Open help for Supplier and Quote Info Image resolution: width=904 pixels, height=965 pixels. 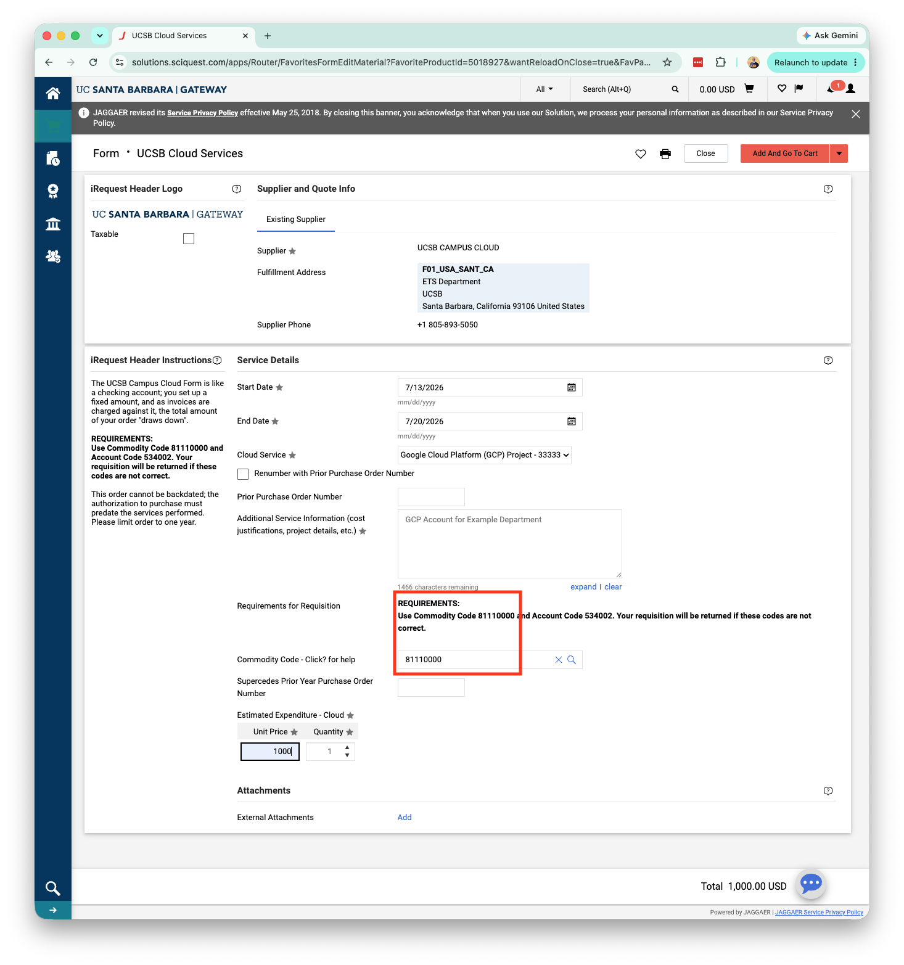pyautogui.click(x=828, y=189)
